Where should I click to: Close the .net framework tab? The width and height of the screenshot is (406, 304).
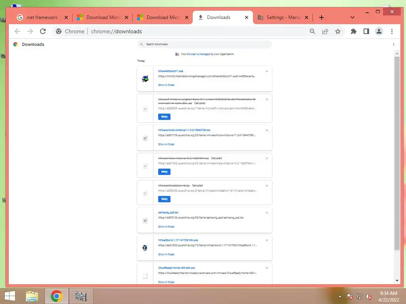click(x=66, y=17)
